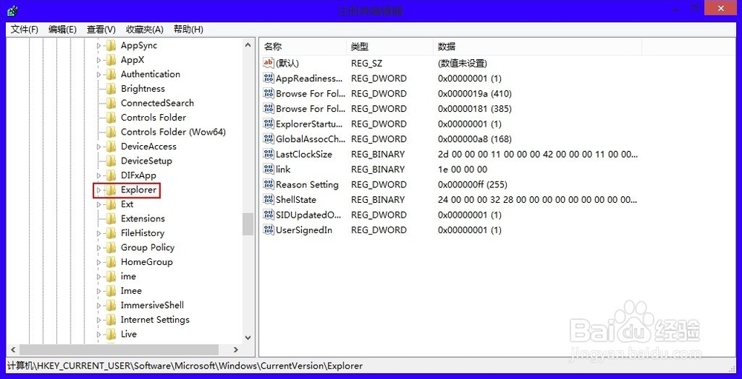Click the 0x000000a8 (168) data cell
The width and height of the screenshot is (742, 379).
tap(475, 139)
